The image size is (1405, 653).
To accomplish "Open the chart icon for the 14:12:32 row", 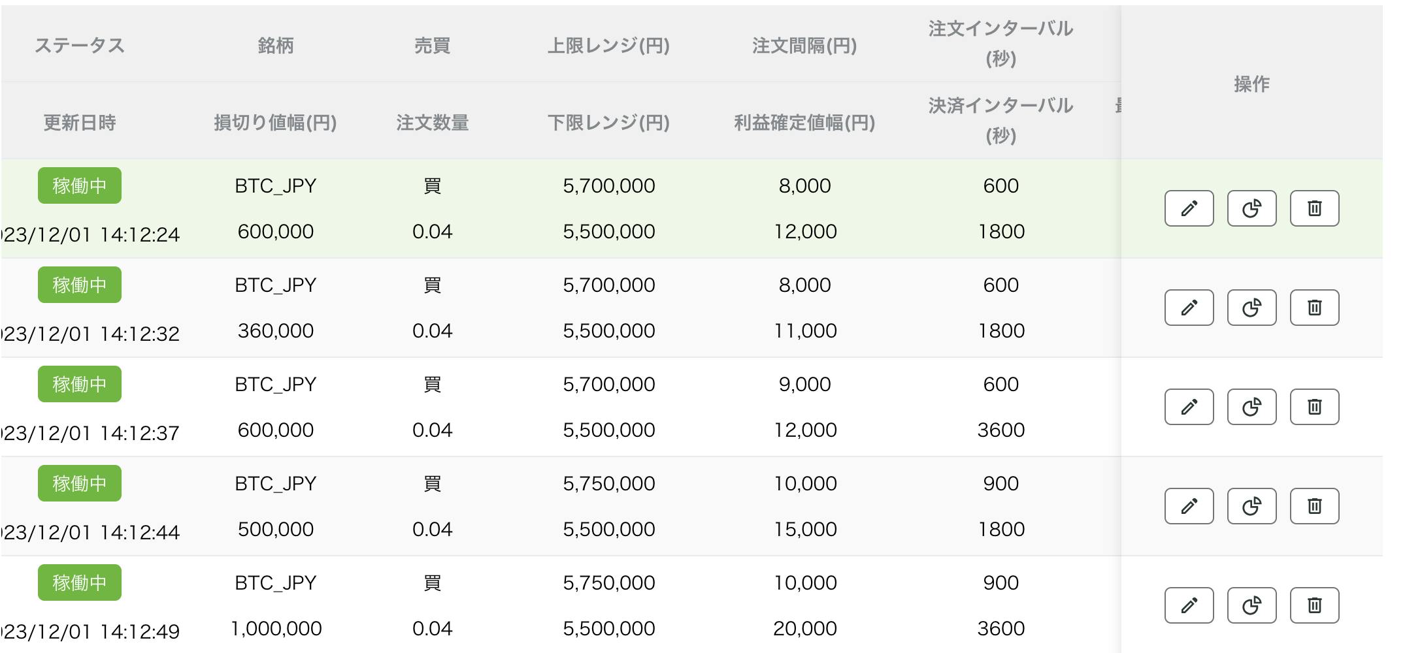I will pos(1251,307).
